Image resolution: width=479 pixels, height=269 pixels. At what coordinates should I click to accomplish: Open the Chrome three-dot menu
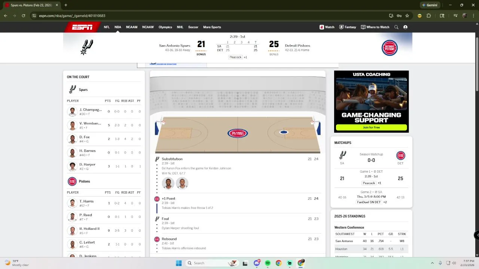pos(473,16)
